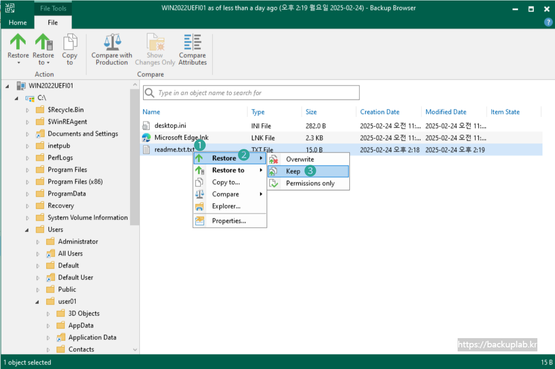Choose Overwrite in Restore submenu

coord(308,159)
